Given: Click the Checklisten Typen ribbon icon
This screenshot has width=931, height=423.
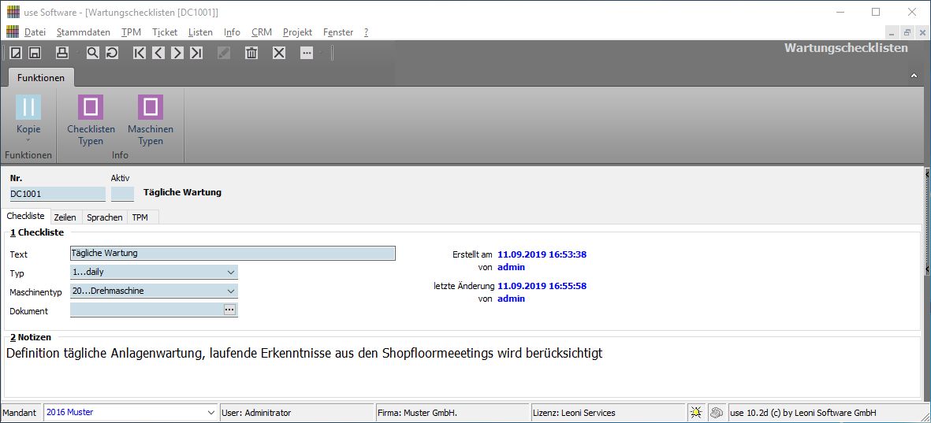Looking at the screenshot, I should tap(91, 108).
